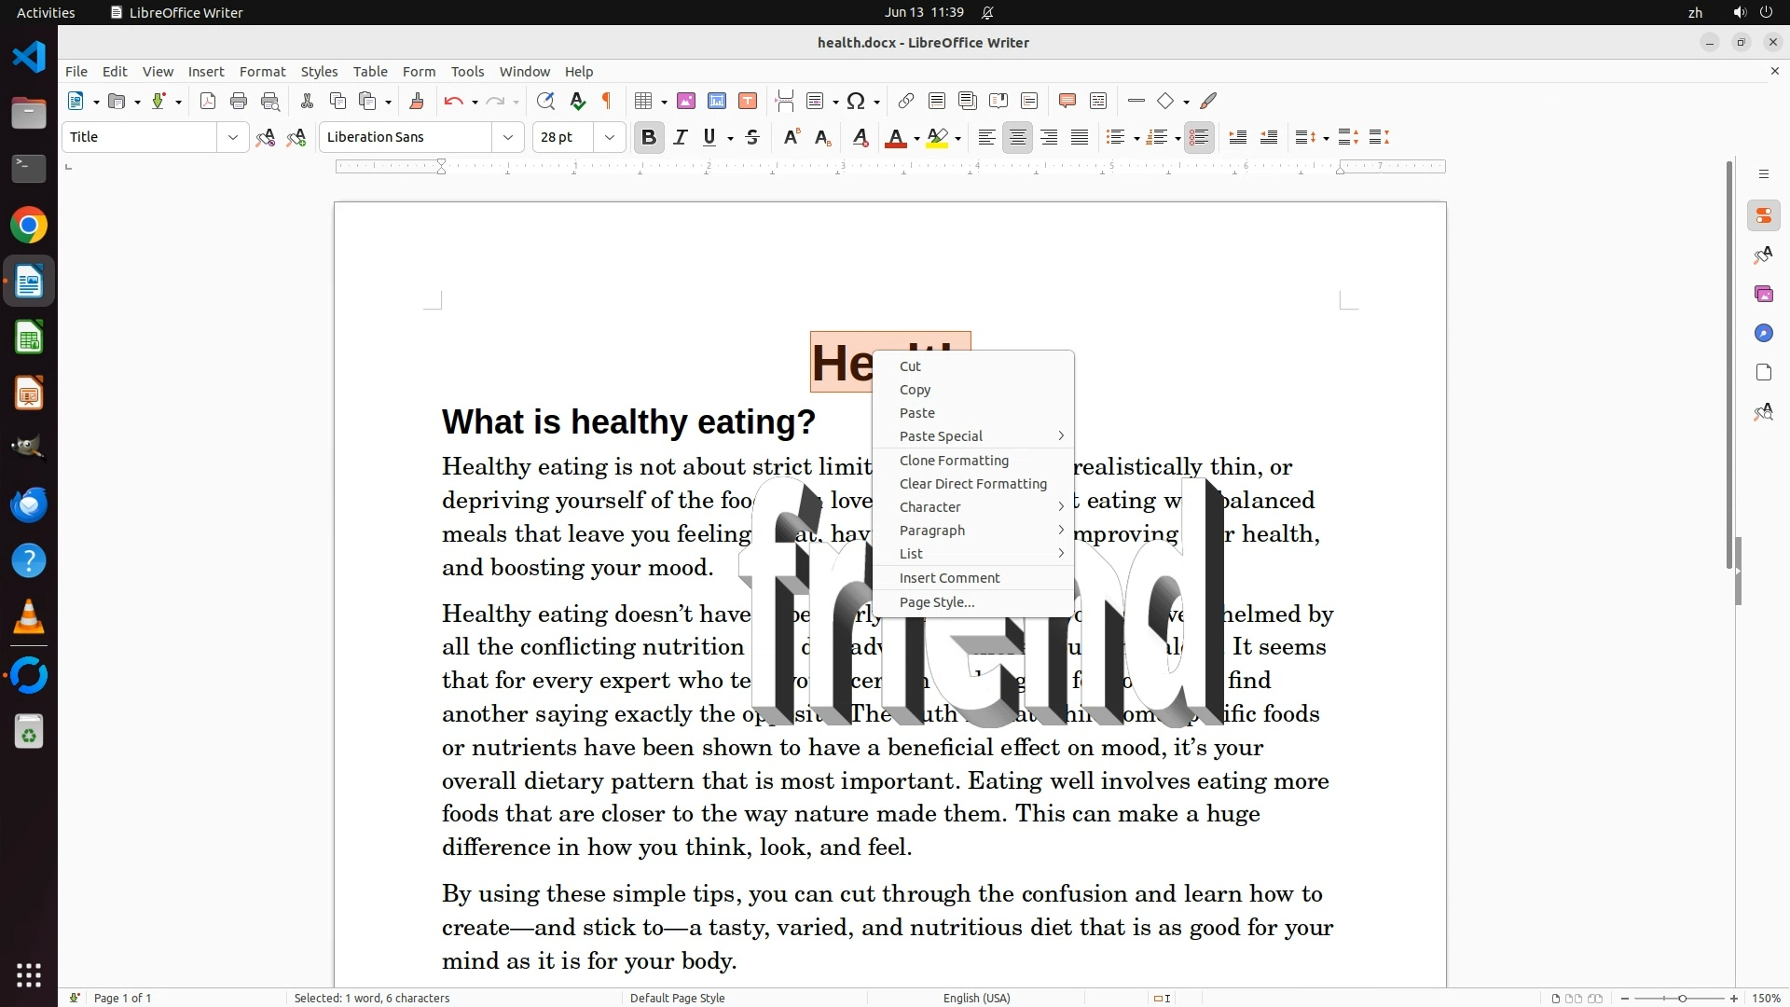Screen dimensions: 1790x1007
Task: Click Page Style... context menu entry
Action: pos(936,602)
